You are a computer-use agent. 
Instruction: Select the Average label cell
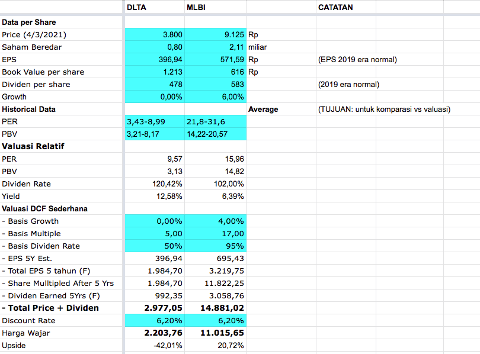(263, 110)
